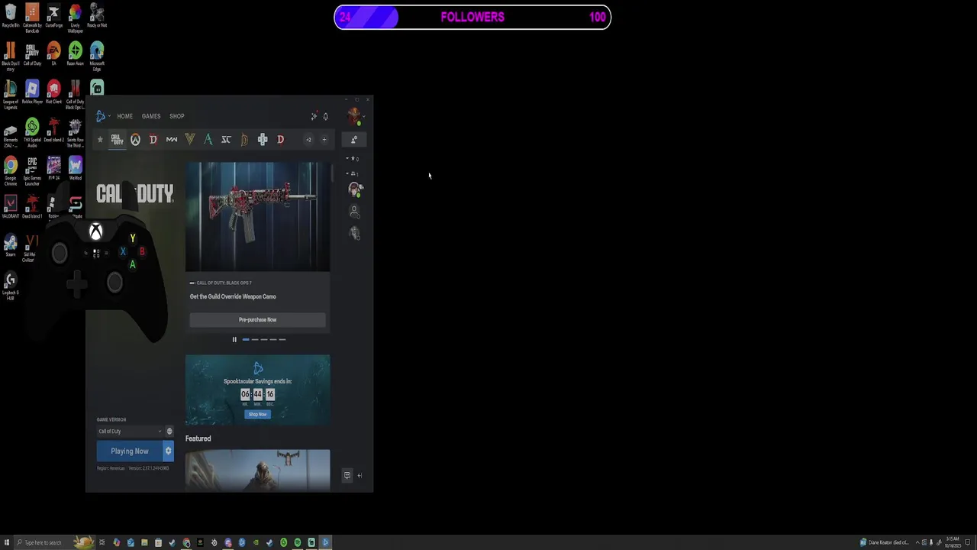
Task: Select the red Diablo D icon
Action: pos(280,140)
